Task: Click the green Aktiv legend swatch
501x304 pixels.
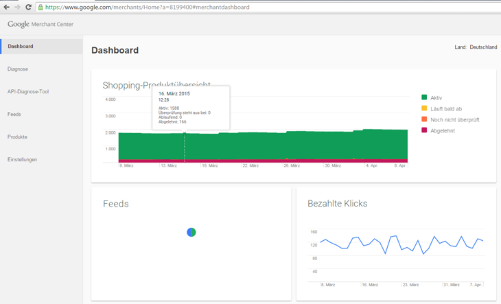Action: tap(424, 97)
